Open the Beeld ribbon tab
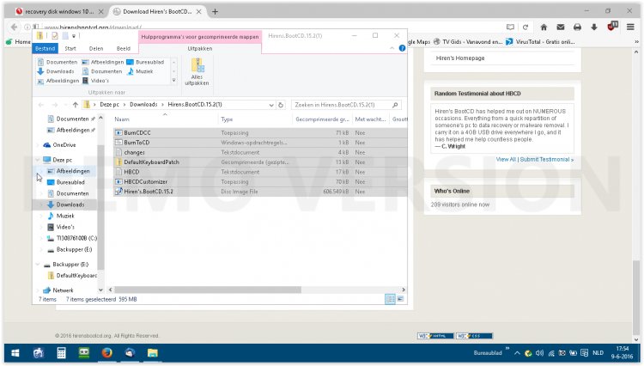 tap(124, 49)
